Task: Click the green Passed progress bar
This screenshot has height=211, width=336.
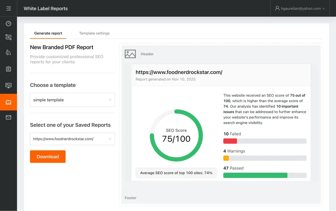Action: 255,175
